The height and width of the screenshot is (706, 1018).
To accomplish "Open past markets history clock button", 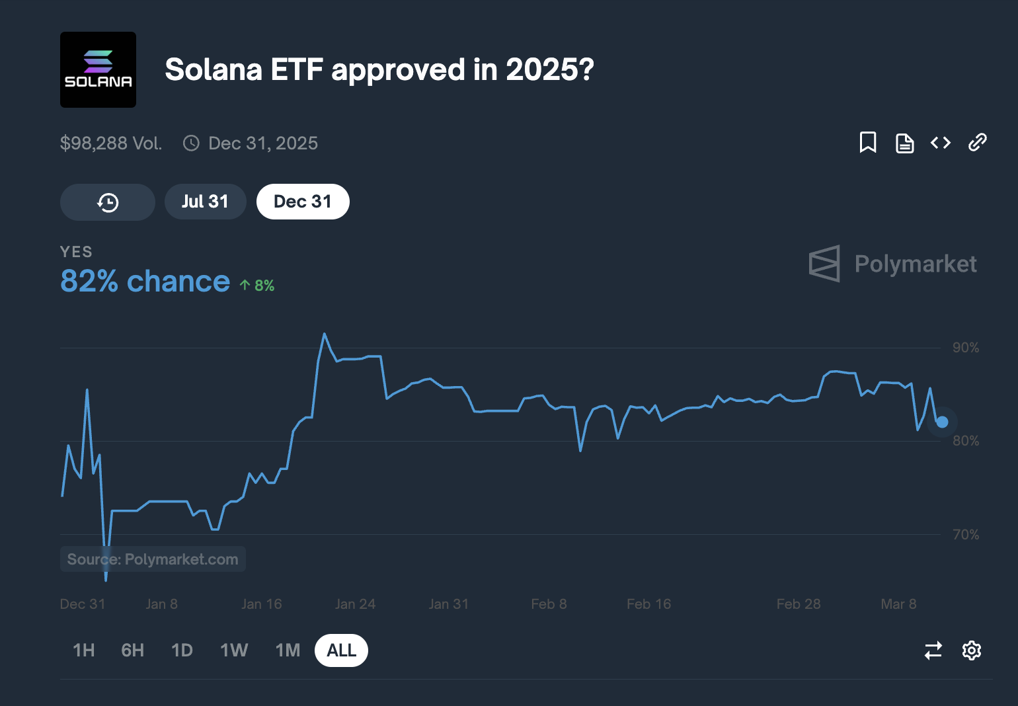I will pos(108,202).
